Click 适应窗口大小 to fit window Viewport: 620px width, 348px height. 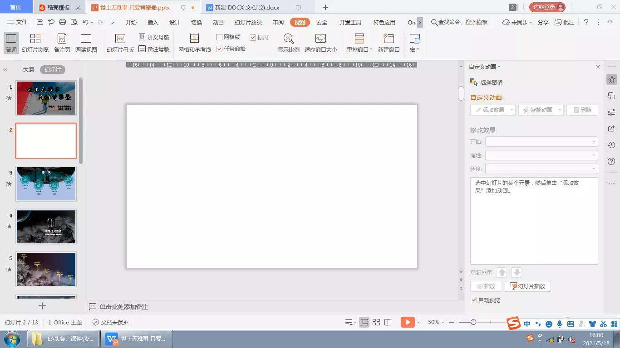pyautogui.click(x=320, y=43)
